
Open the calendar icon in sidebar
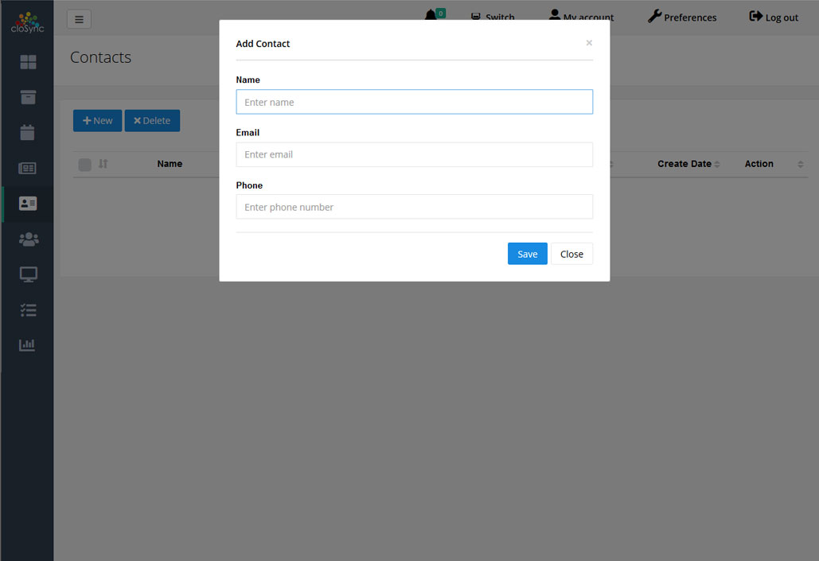click(x=28, y=133)
